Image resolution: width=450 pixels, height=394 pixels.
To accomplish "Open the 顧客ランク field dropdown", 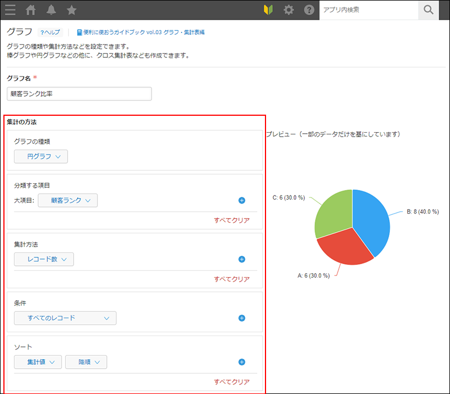I will (67, 200).
